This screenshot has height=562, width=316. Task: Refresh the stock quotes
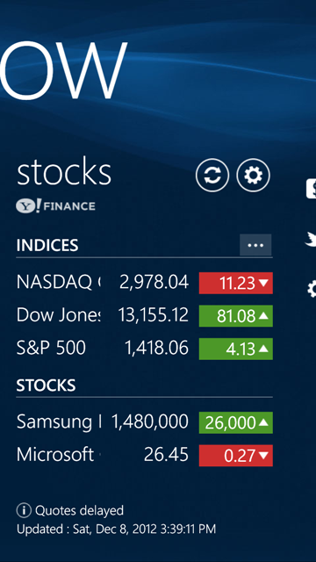212,176
